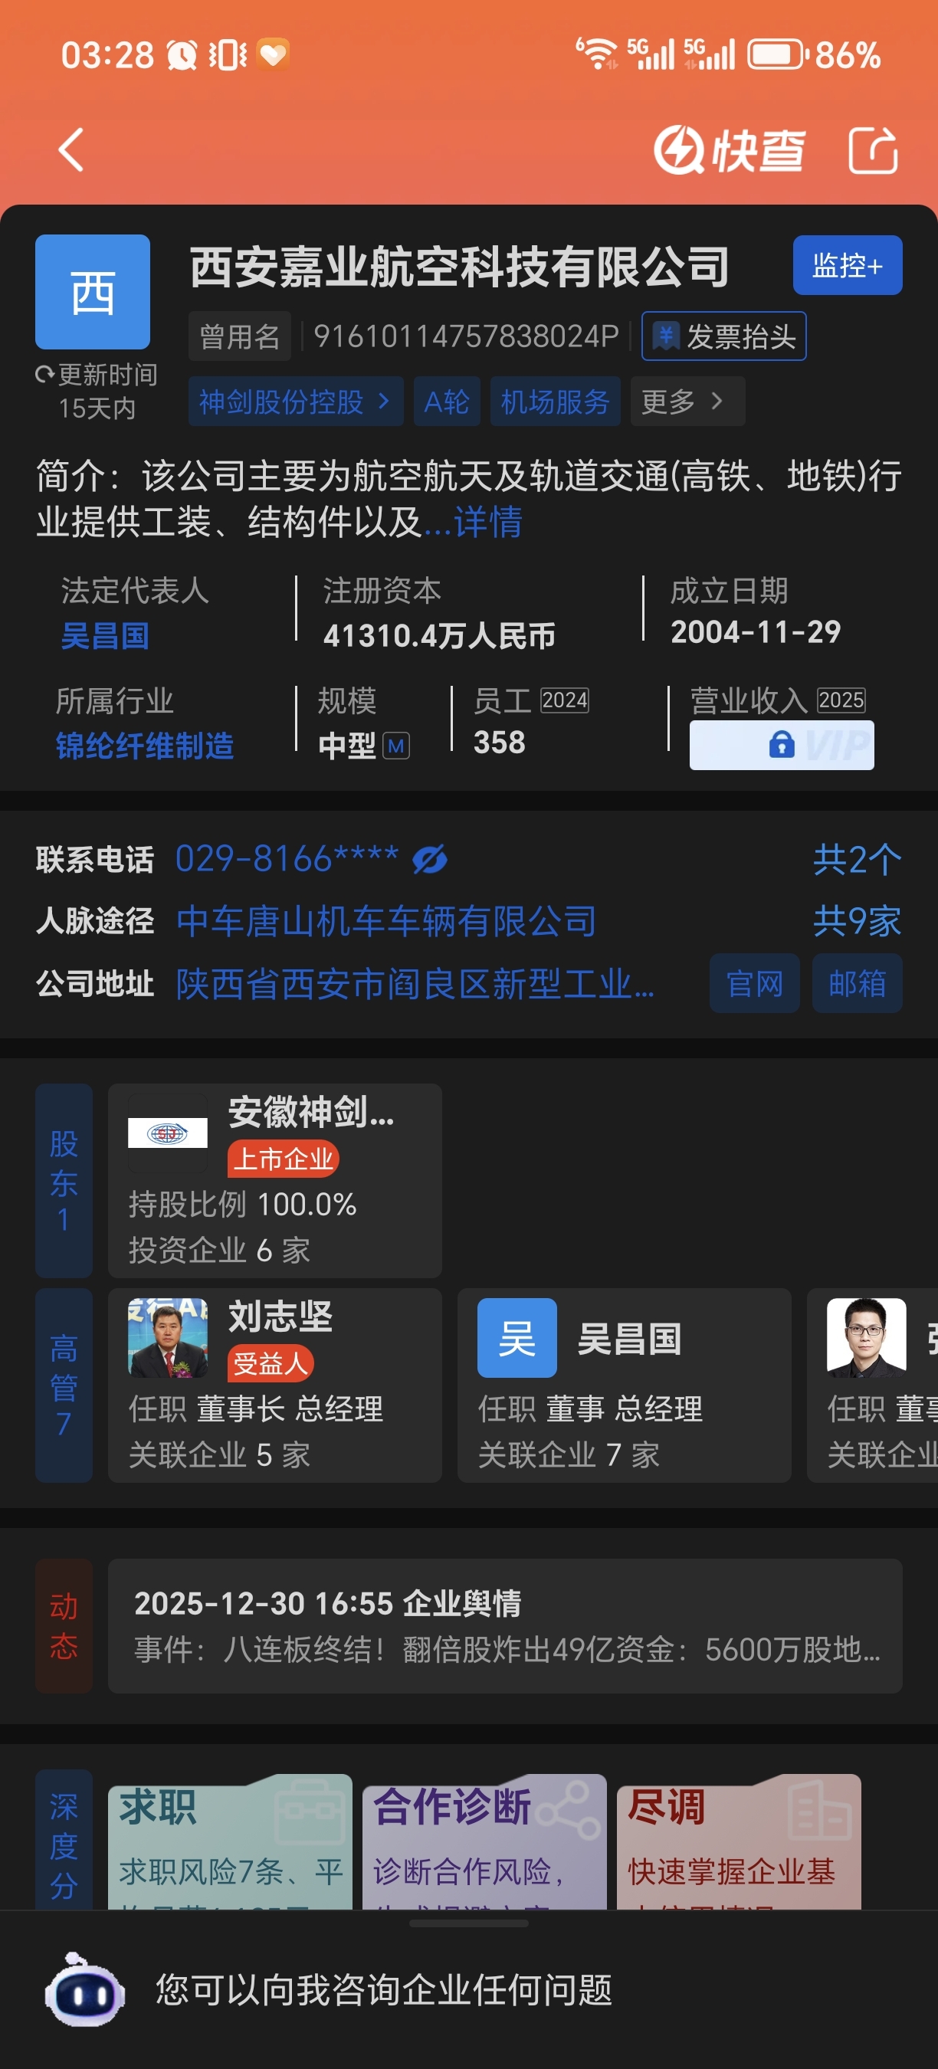Open the 官网 official website
The image size is (938, 2069).
click(754, 983)
